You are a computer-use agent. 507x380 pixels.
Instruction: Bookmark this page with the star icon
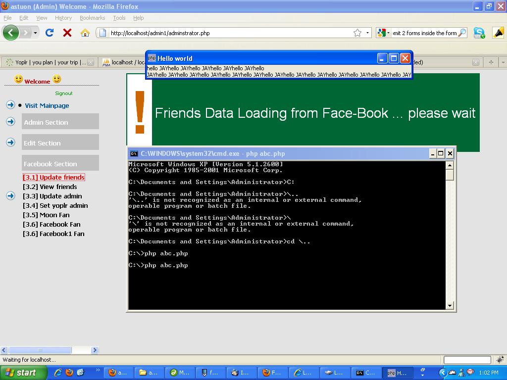[x=357, y=33]
